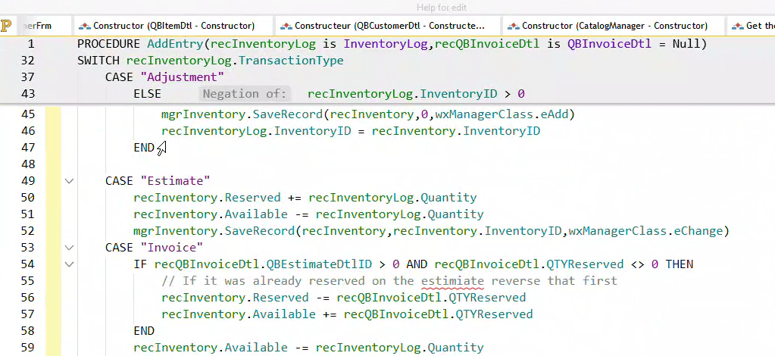
Task: Fold the IF block on line 54
Action: (x=70, y=264)
